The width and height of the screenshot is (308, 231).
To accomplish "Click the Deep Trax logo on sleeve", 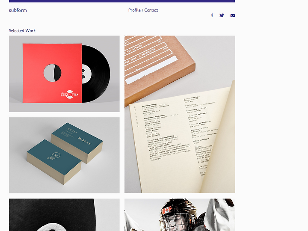I will click(x=70, y=94).
